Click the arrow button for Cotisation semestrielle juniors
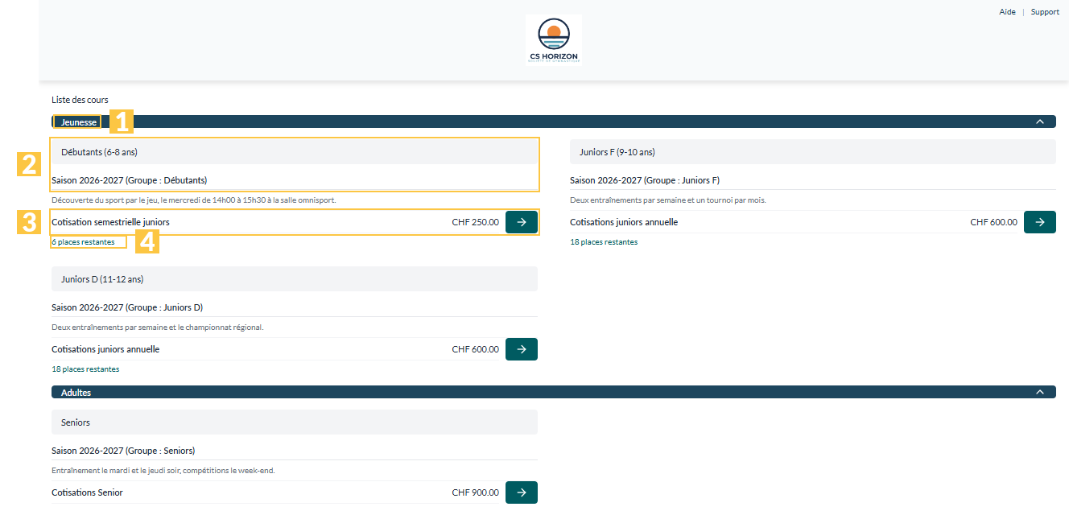The height and width of the screenshot is (515, 1069). click(522, 222)
